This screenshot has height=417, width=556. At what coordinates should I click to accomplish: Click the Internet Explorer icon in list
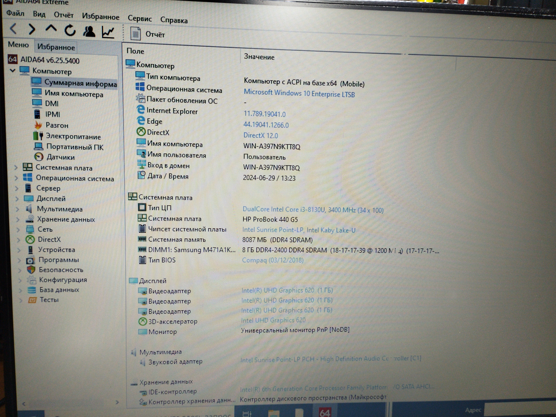pos(140,109)
